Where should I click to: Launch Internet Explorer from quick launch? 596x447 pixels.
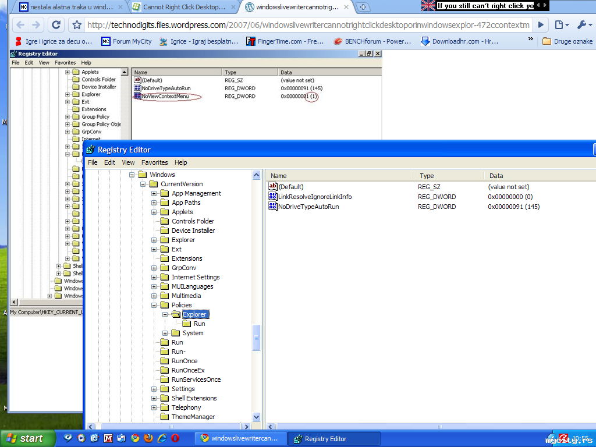[x=162, y=438]
